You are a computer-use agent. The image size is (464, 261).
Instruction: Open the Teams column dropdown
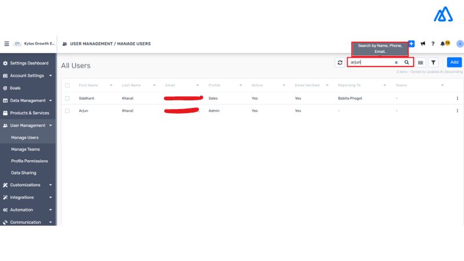click(443, 85)
